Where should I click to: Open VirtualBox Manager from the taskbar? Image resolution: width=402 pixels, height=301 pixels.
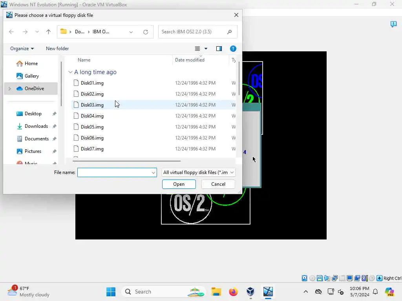coord(250,292)
